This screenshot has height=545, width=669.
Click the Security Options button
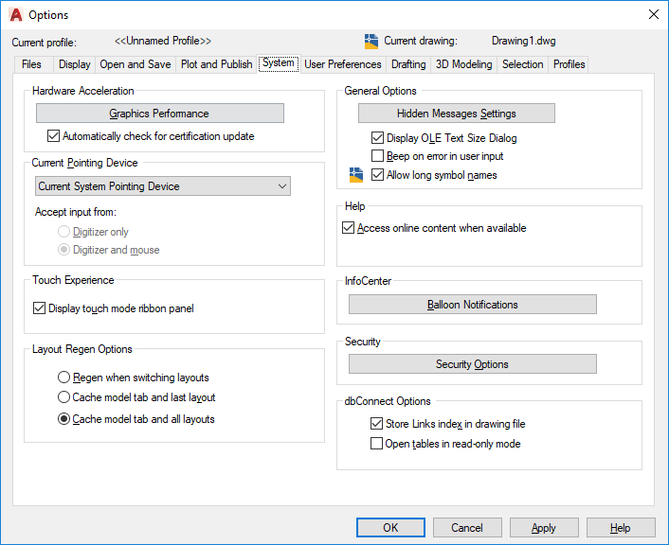tap(472, 364)
